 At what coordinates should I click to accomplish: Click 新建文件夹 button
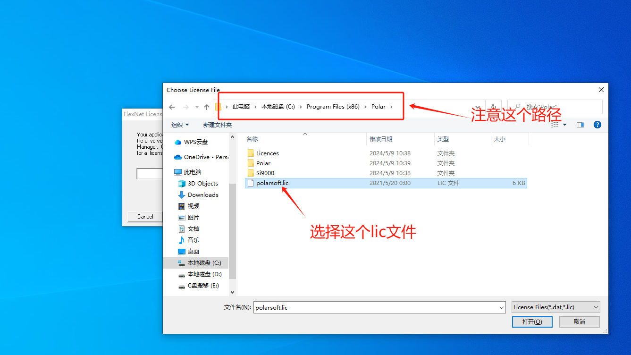coord(218,125)
